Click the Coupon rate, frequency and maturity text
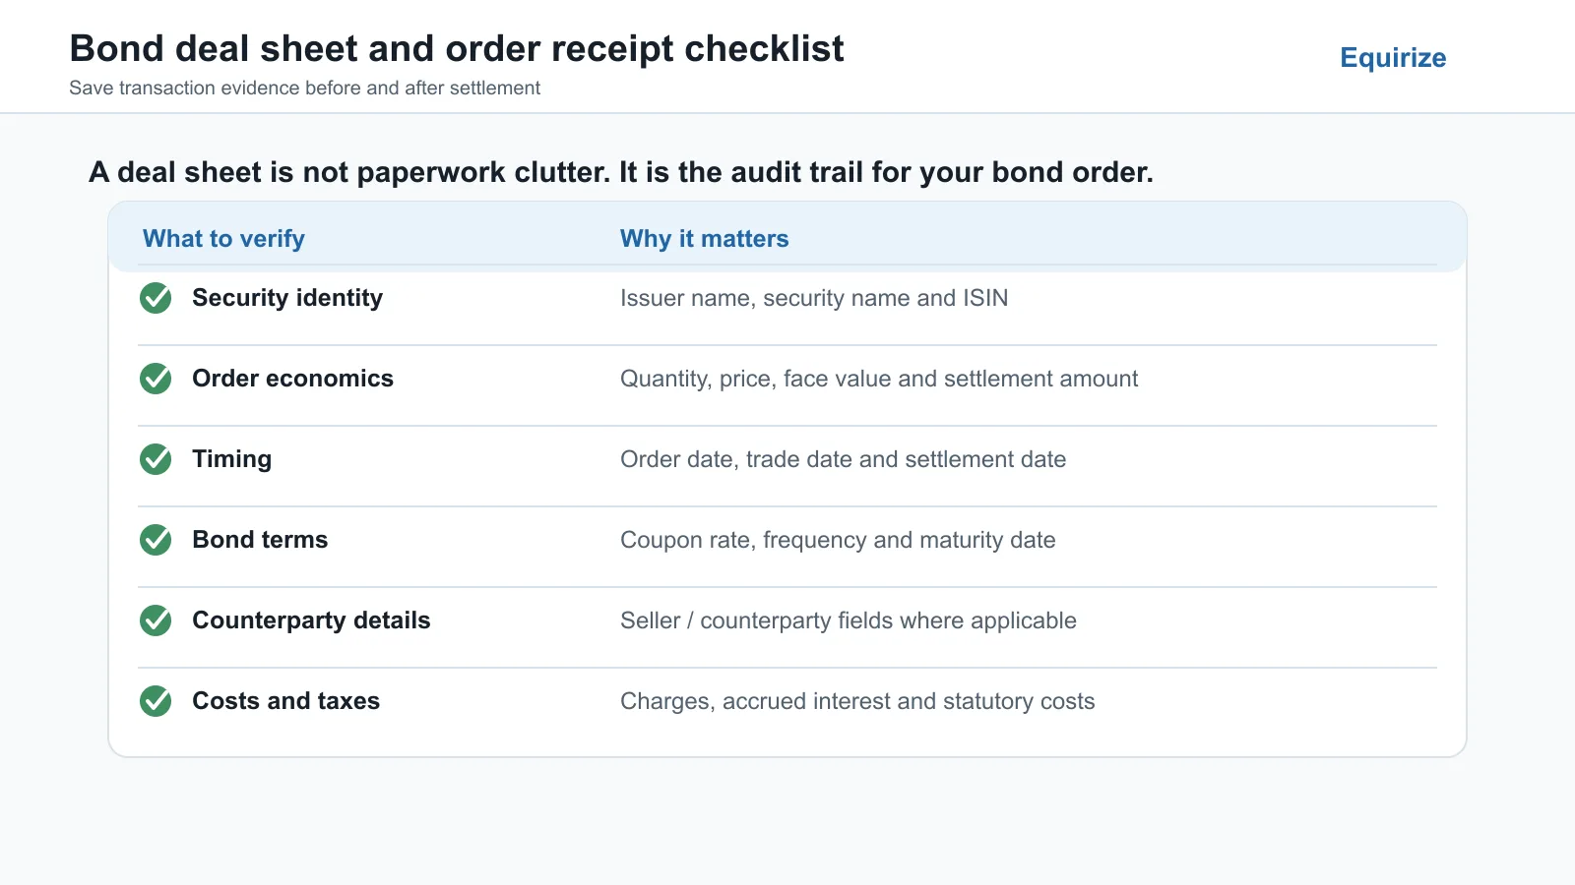This screenshot has width=1575, height=885. 838,540
